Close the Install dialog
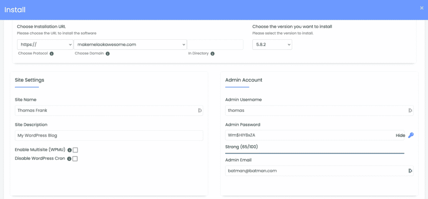The image size is (428, 199). tap(422, 8)
